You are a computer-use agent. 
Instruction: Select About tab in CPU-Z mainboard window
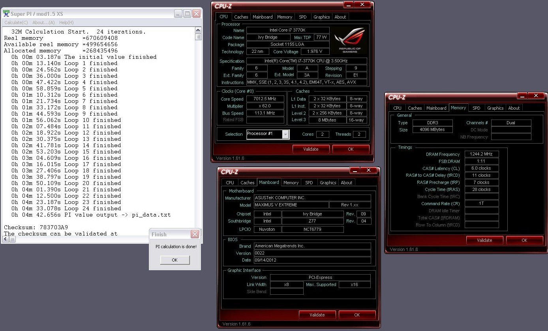coord(346,183)
